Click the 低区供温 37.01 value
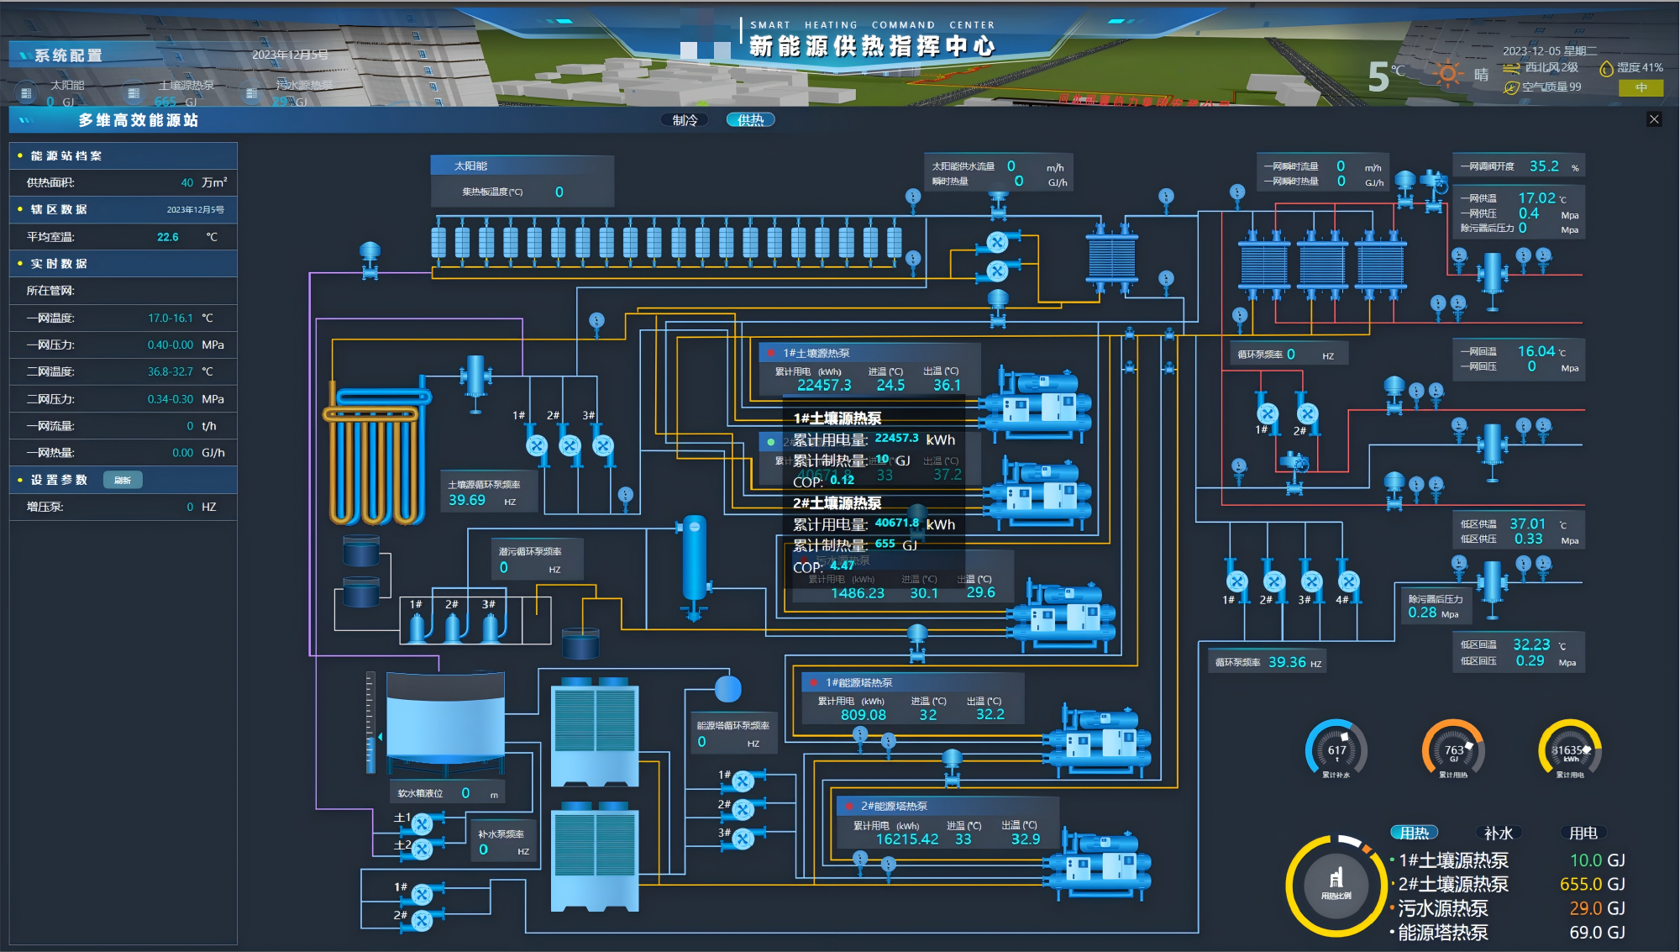 click(x=1527, y=523)
